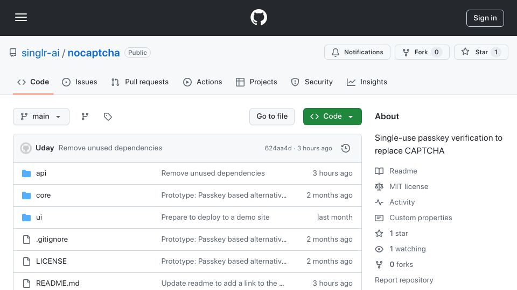Open the singlr-ai owner link
The image size is (517, 290).
click(x=40, y=53)
